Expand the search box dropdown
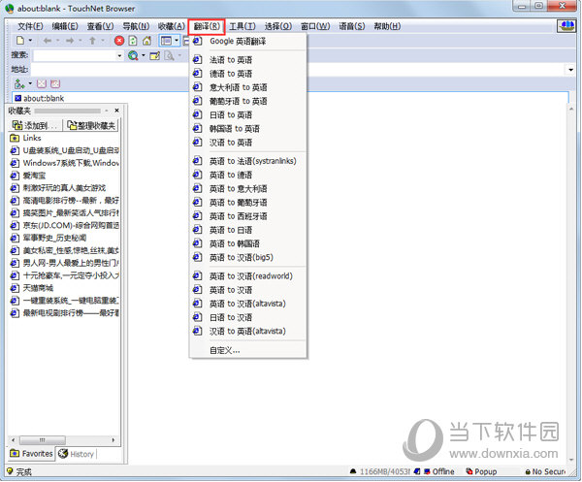This screenshot has width=582, height=482. click(x=119, y=55)
